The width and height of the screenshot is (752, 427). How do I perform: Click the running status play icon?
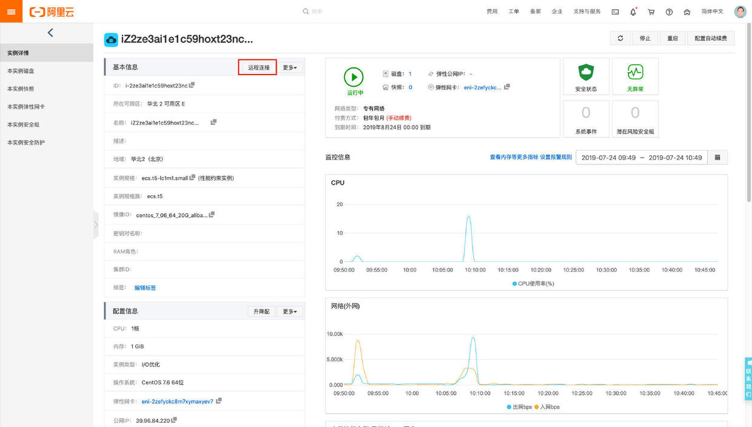point(354,77)
